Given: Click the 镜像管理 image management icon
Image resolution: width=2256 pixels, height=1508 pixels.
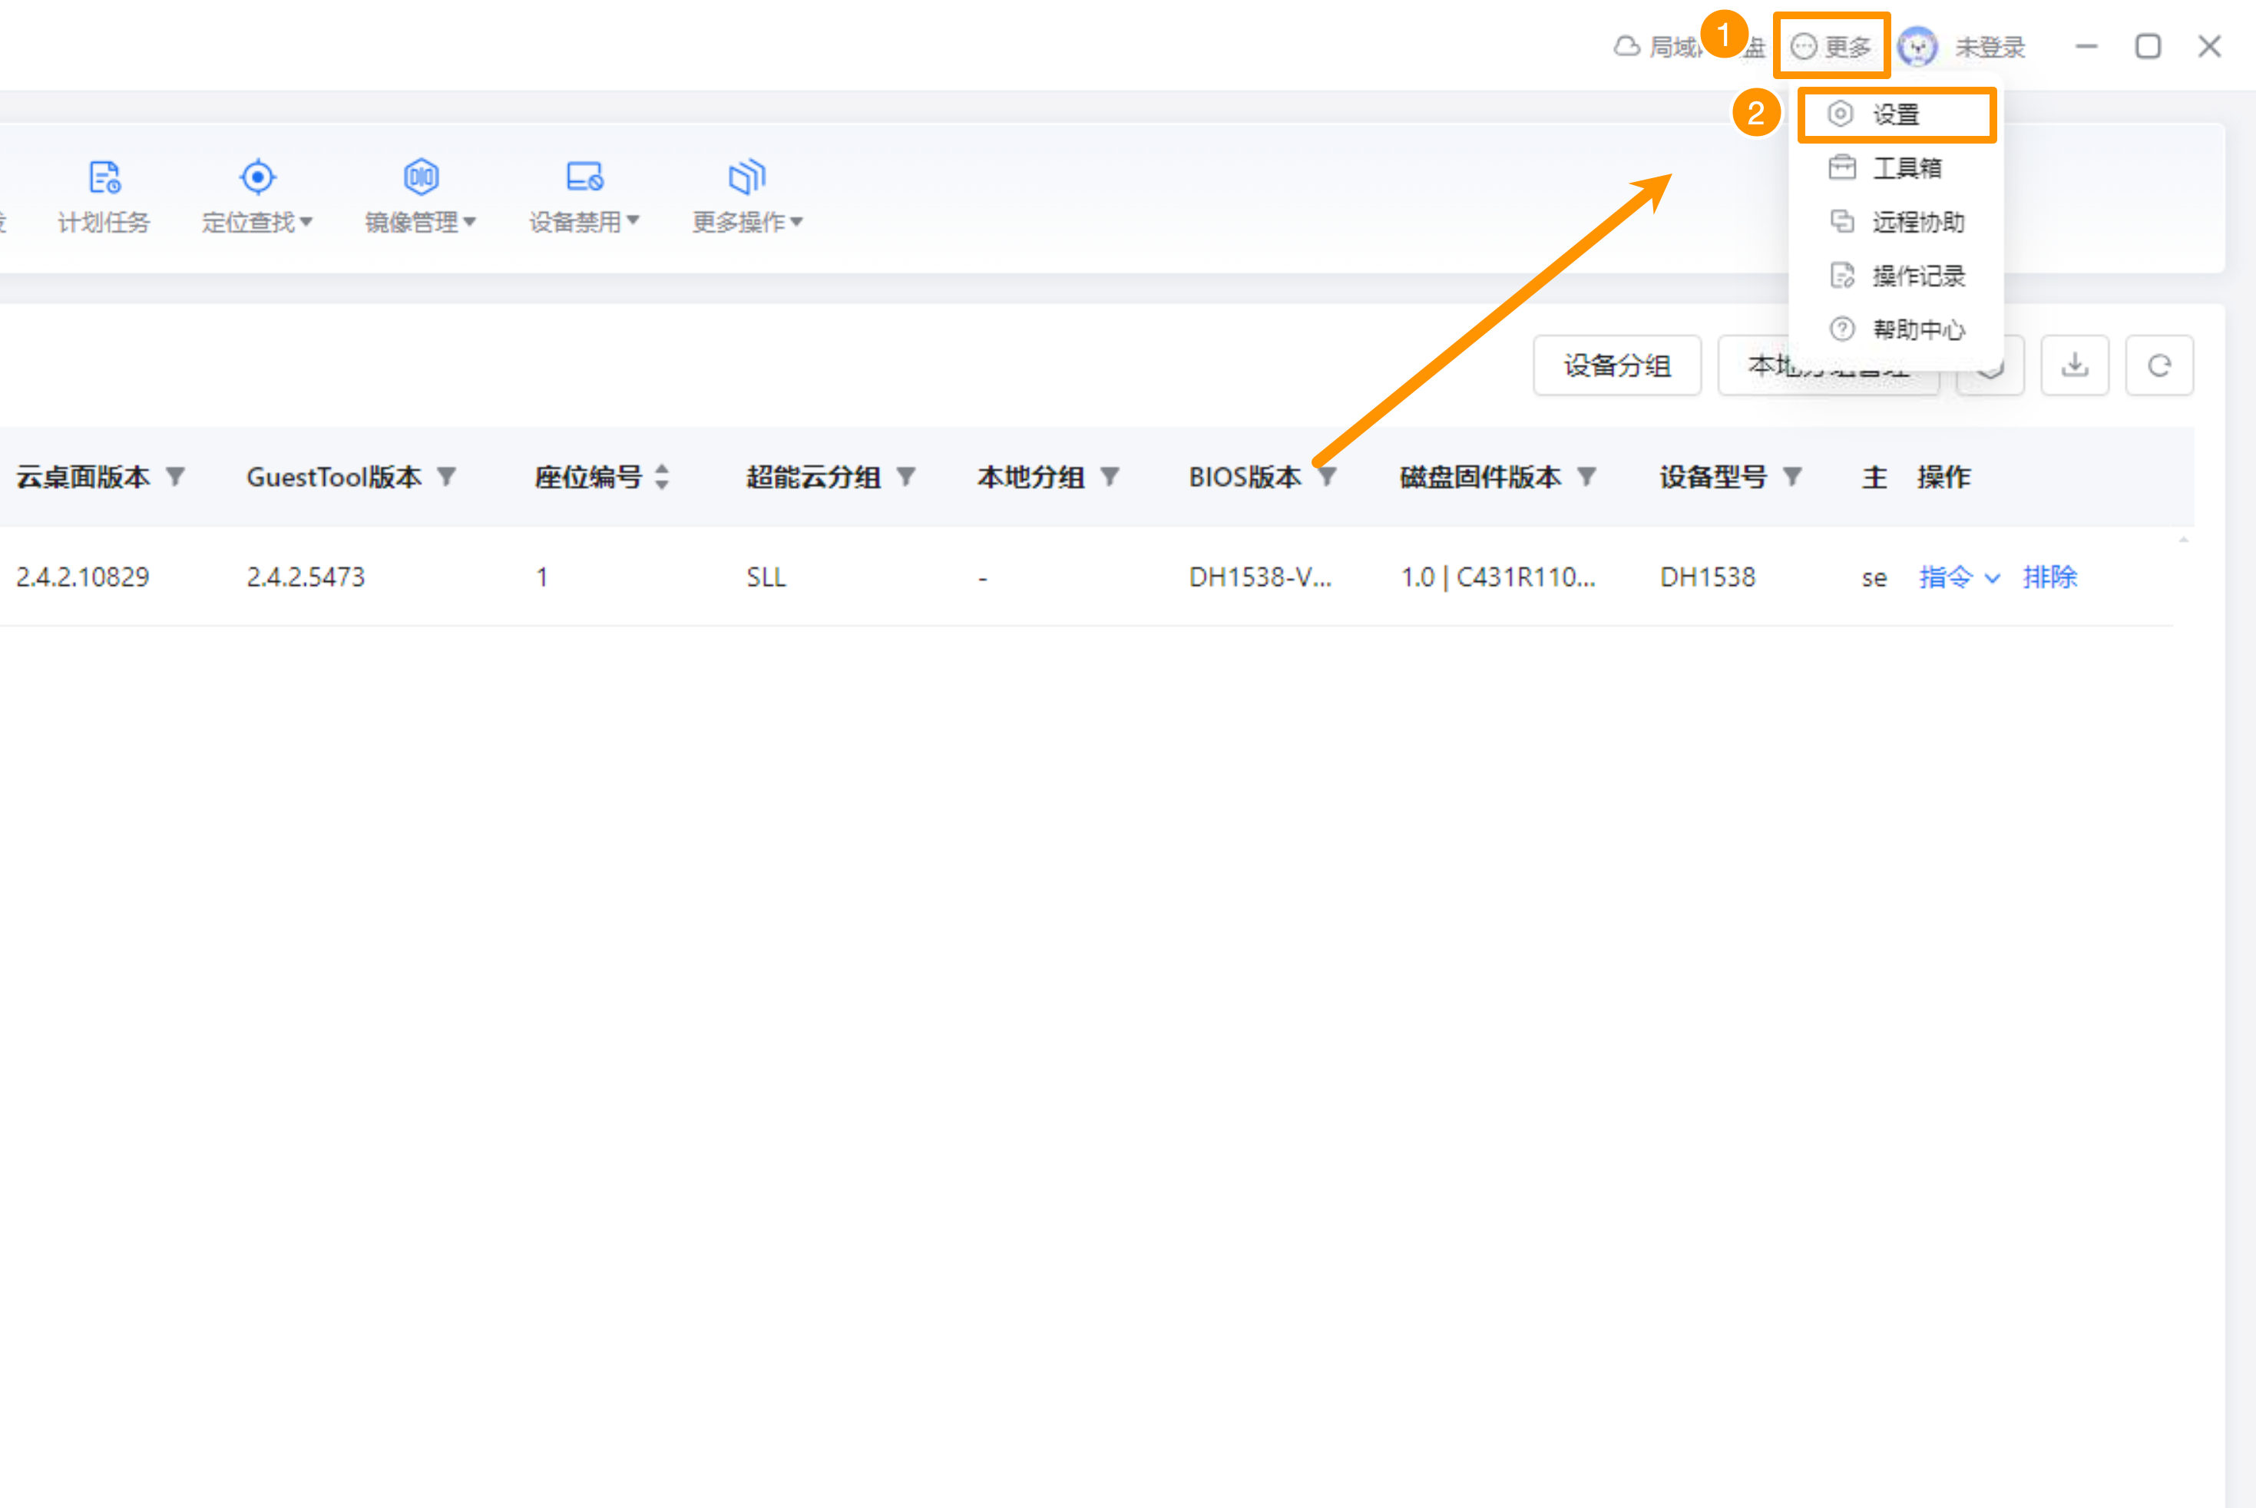Looking at the screenshot, I should pos(420,177).
